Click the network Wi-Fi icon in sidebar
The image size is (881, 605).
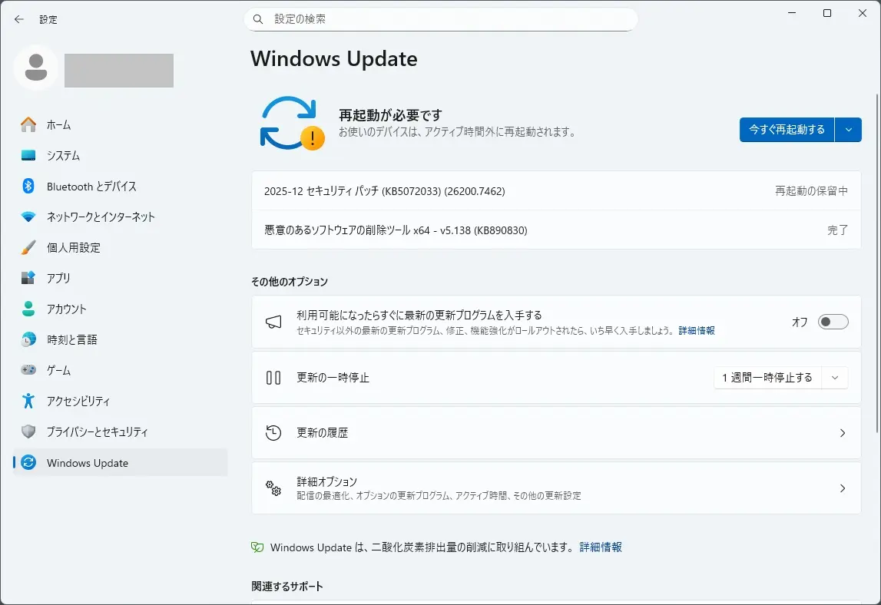click(x=28, y=217)
